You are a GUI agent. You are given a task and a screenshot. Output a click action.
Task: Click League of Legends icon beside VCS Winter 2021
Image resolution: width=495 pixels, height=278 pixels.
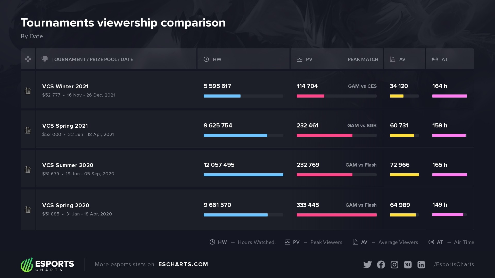[28, 91]
